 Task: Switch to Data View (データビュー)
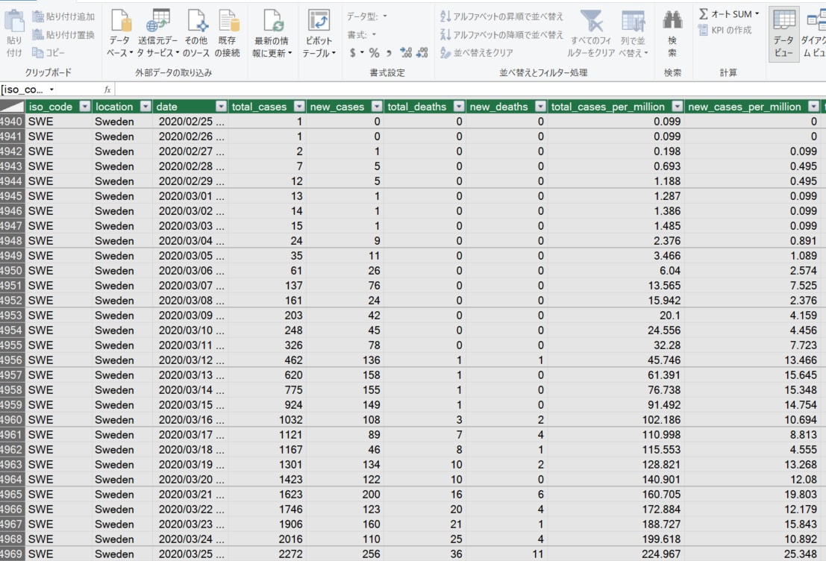pyautogui.click(x=784, y=34)
